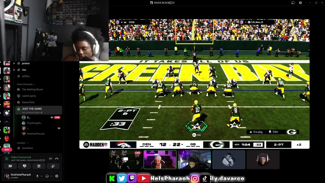Open the server with 70 badge
Image resolution: width=325 pixels, height=183 pixels.
(7, 70)
